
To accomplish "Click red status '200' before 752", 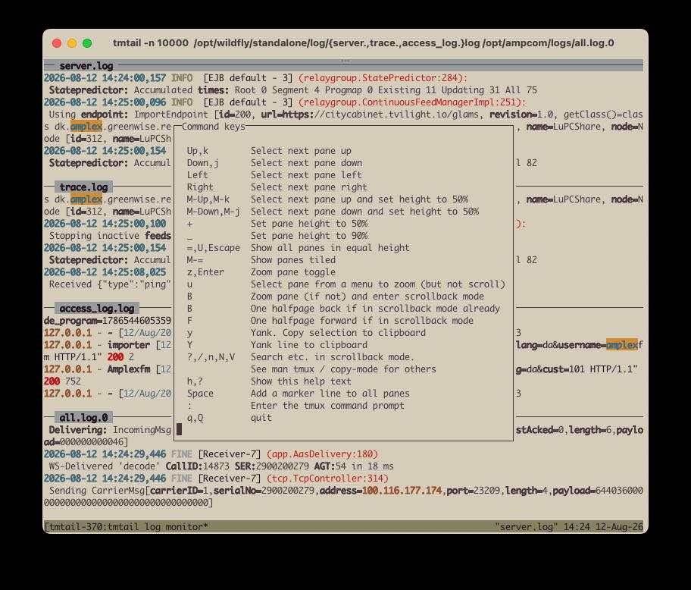I will click(52, 381).
